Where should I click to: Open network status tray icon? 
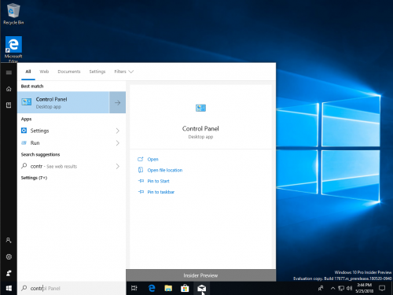341,289
